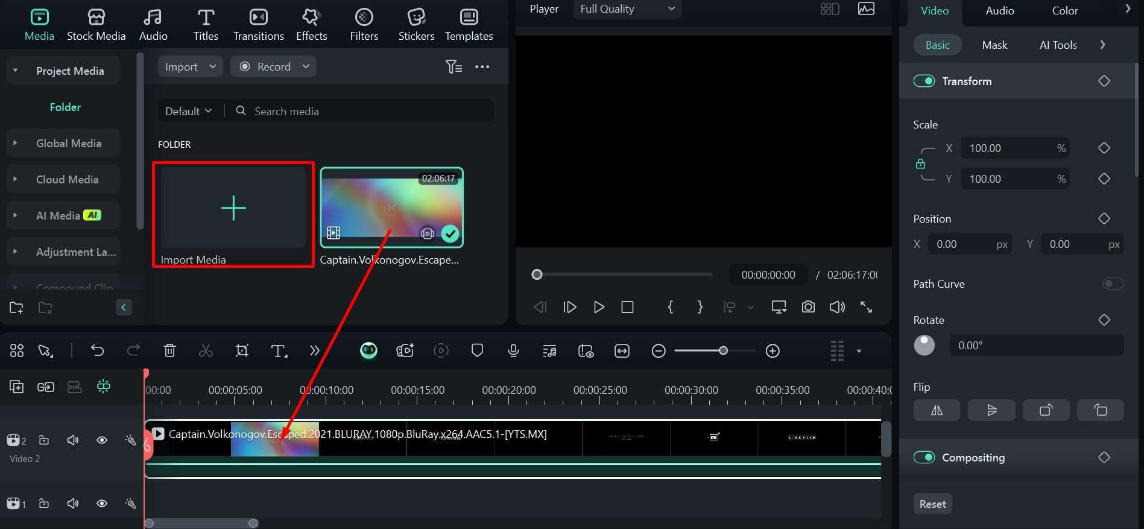Screen dimensions: 1144x529
Task: Click the filter and sort media icon
Action: (453, 66)
